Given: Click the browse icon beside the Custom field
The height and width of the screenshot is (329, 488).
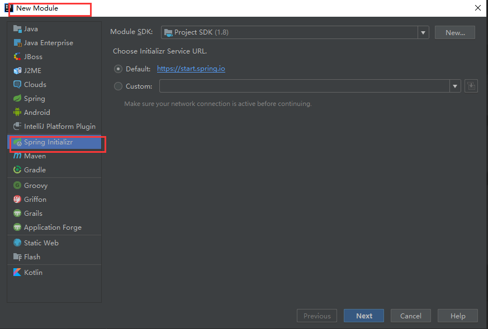Looking at the screenshot, I should click(x=471, y=86).
